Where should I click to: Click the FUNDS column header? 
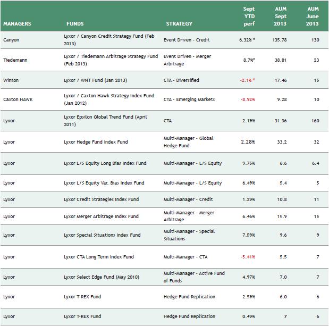75,24
